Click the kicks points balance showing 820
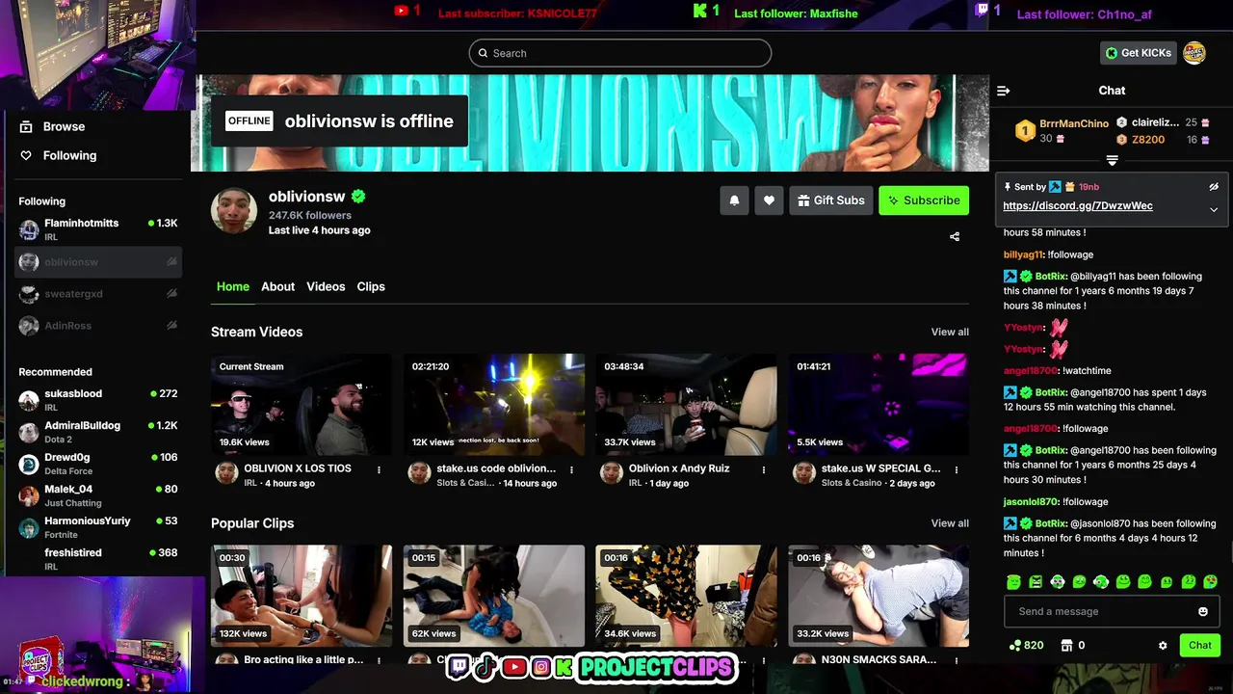 (x=1026, y=646)
